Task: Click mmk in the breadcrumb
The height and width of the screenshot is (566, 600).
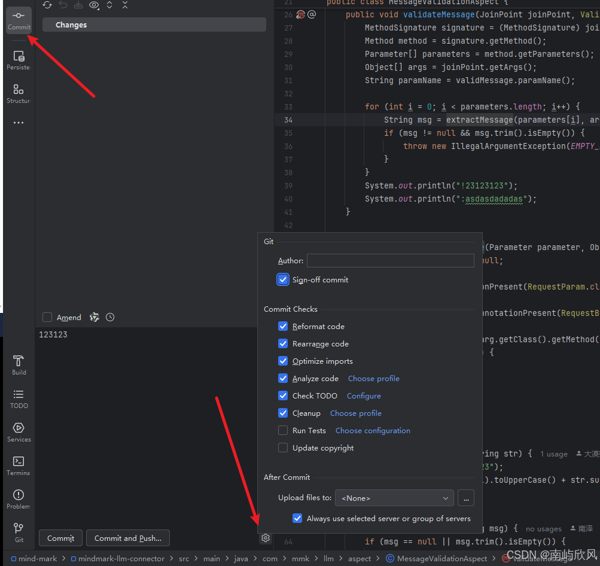Action: click(x=300, y=559)
